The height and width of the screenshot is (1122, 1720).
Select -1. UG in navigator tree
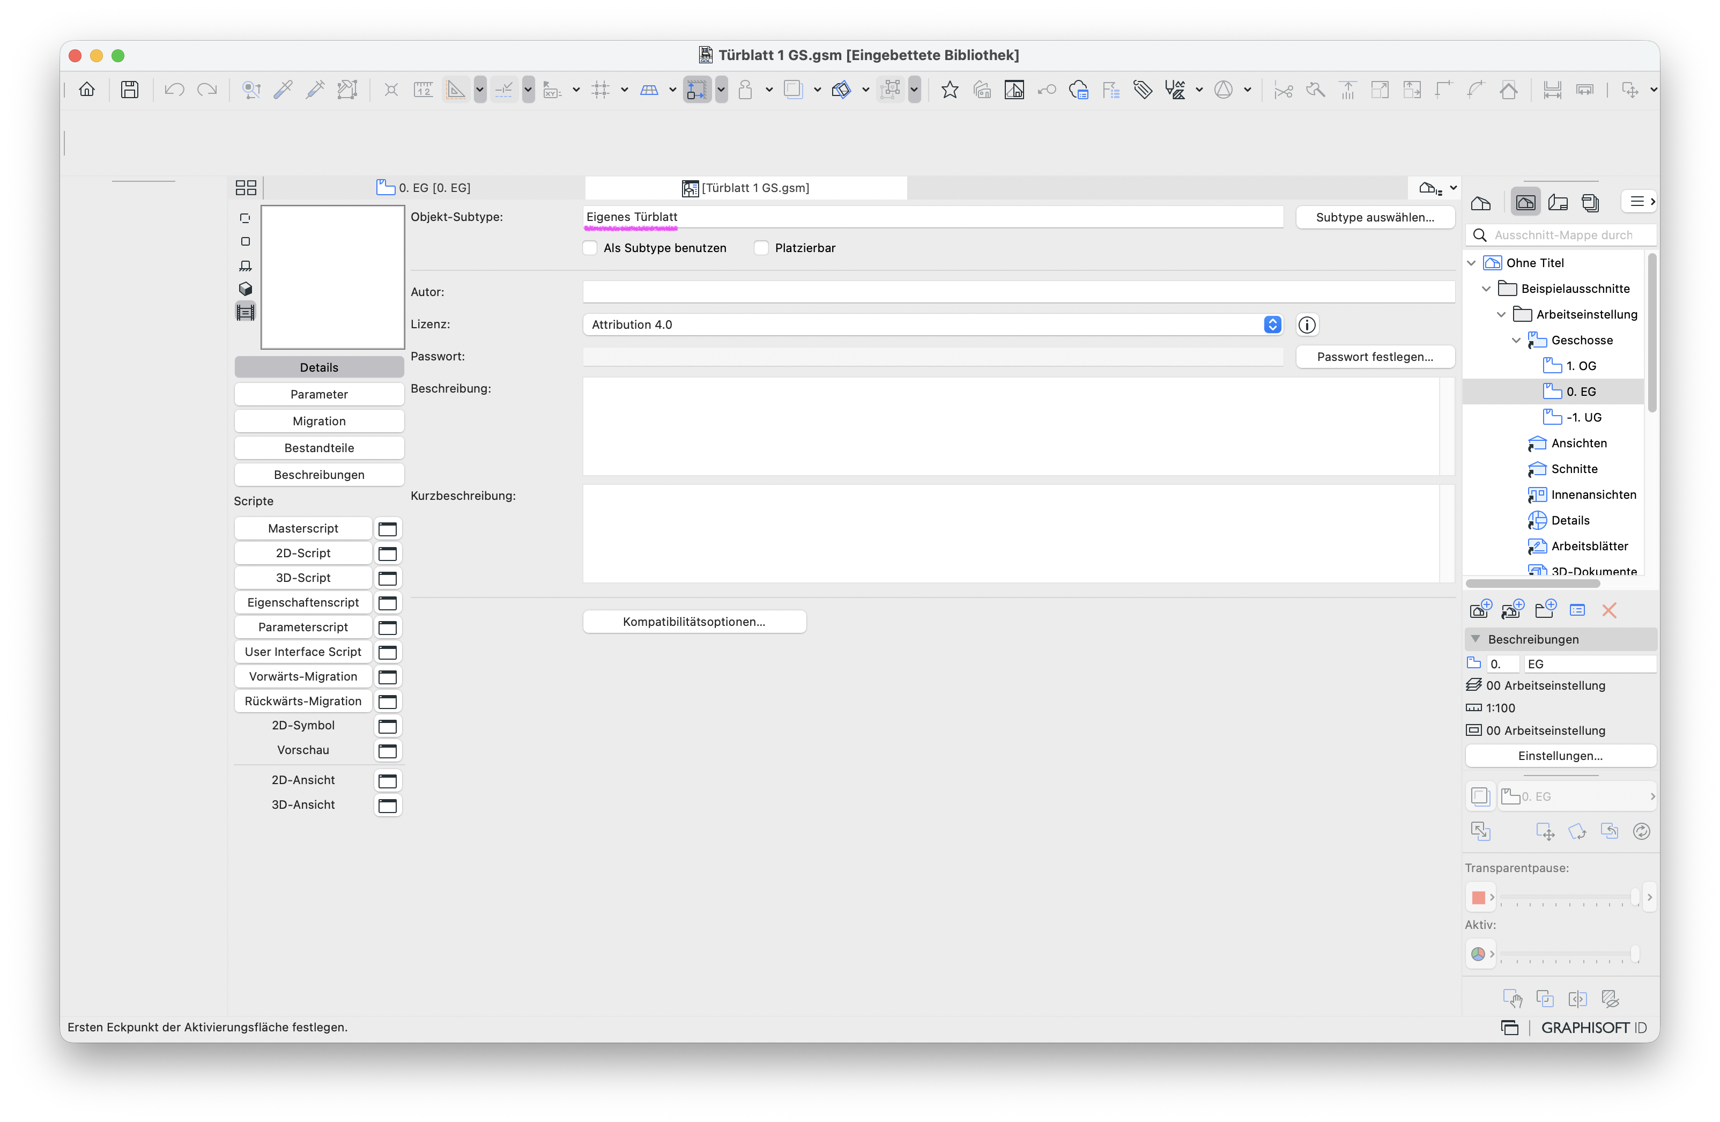[x=1583, y=418]
